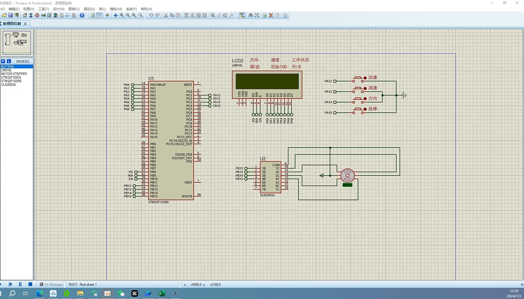Cut selection with the scissors icon

pos(166,15)
